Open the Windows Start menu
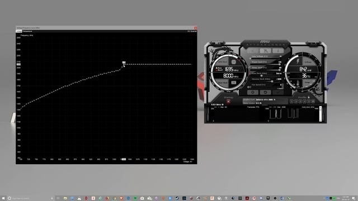This screenshot has width=358, height=201. click(x=3, y=198)
